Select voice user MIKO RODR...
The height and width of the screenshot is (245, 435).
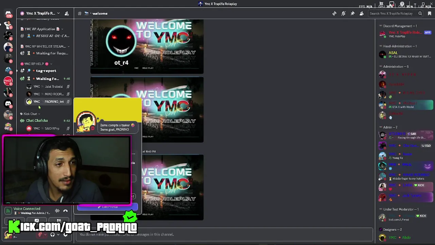click(x=48, y=94)
